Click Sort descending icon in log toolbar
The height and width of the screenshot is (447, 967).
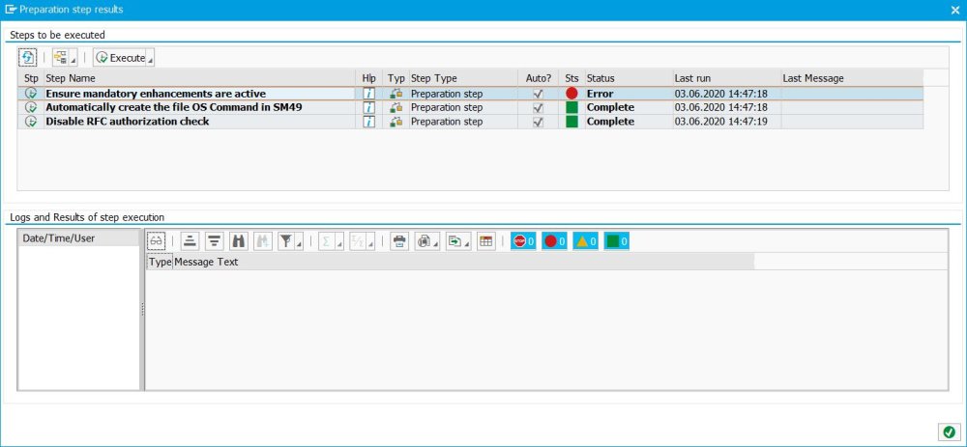click(214, 241)
